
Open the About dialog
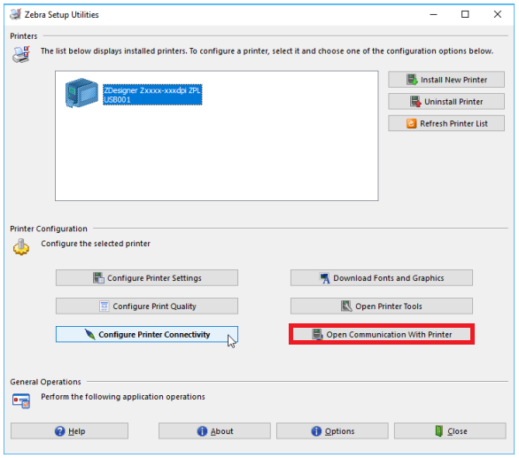214,431
